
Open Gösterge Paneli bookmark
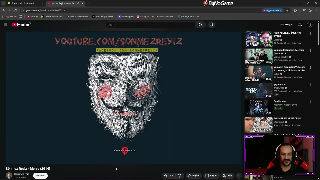tap(189, 17)
